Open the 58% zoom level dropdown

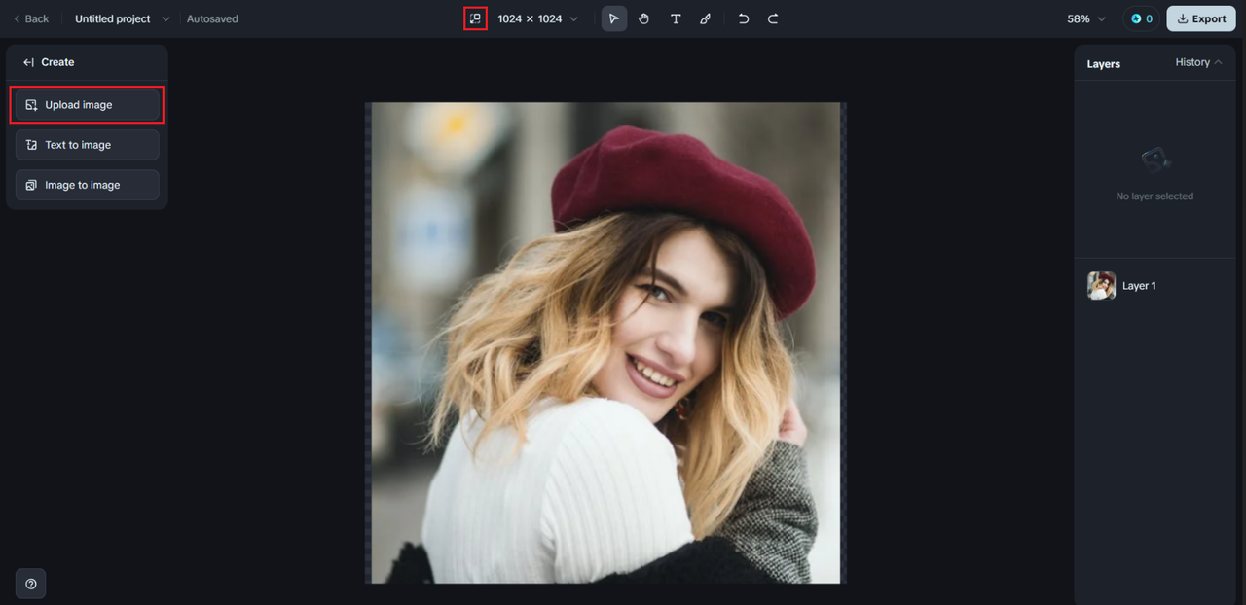pyautogui.click(x=1086, y=18)
